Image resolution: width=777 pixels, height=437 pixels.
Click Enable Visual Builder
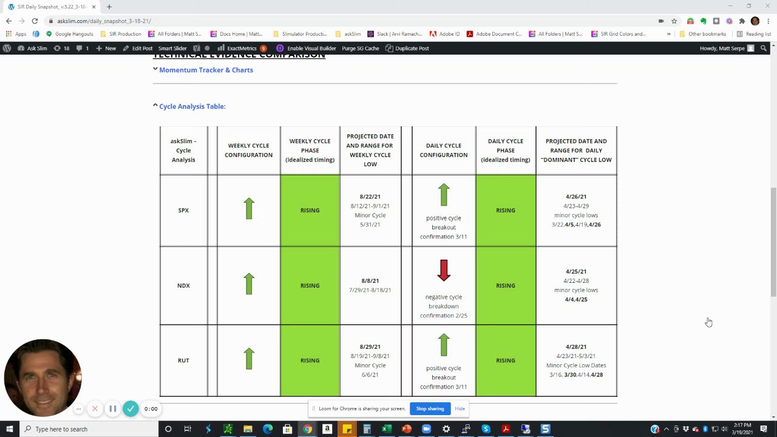click(x=306, y=48)
